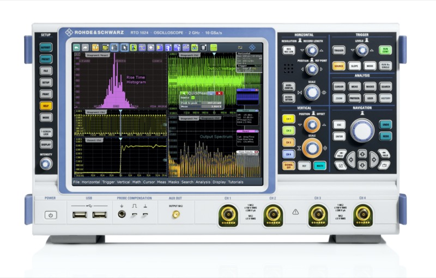436x278 pixels.
Task: Close the QuickMeas dialog with red X
Action: point(219,94)
